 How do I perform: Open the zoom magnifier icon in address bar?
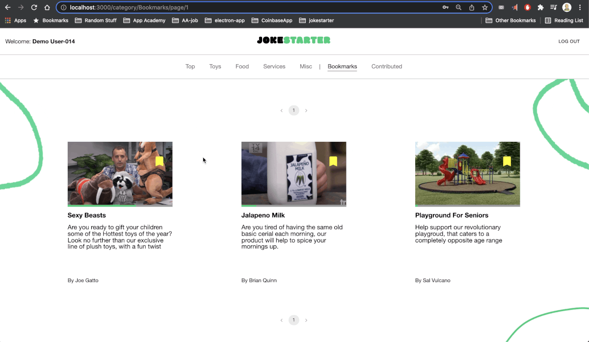(458, 7)
